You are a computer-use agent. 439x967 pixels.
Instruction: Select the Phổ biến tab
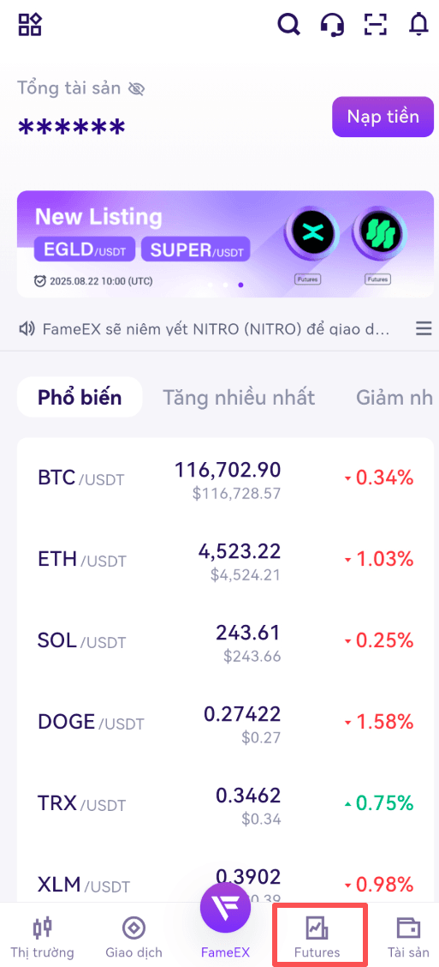point(80,397)
